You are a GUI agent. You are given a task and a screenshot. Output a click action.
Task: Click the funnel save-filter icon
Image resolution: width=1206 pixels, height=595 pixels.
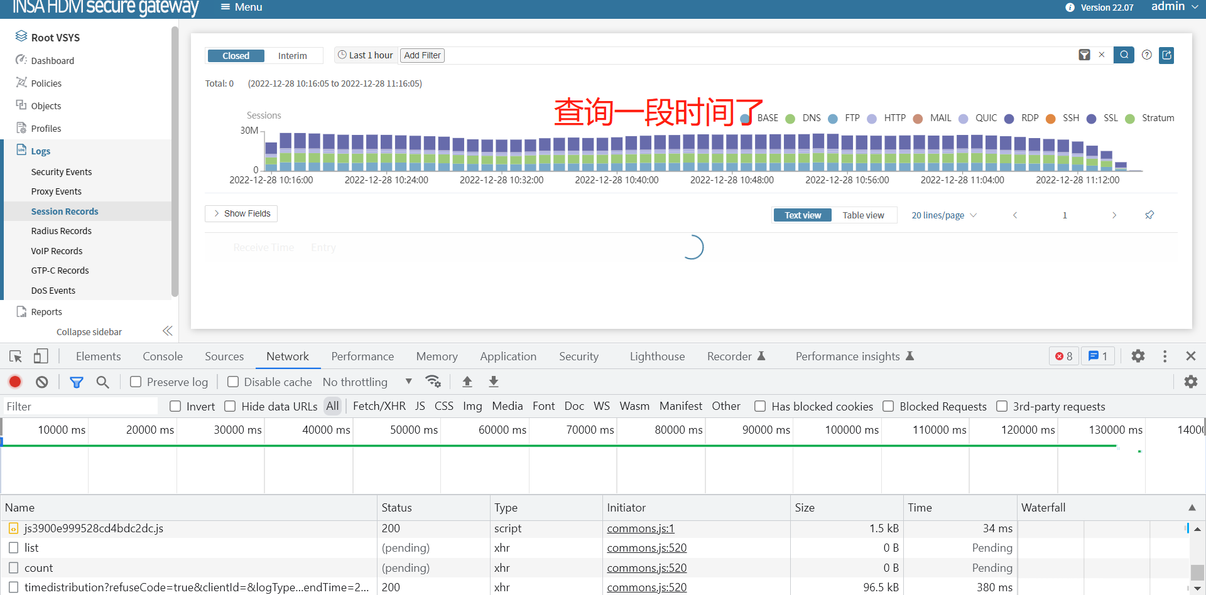[1084, 55]
